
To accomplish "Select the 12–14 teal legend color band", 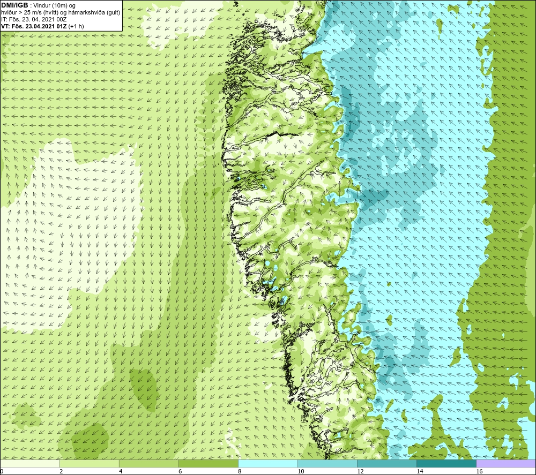I will click(387, 464).
